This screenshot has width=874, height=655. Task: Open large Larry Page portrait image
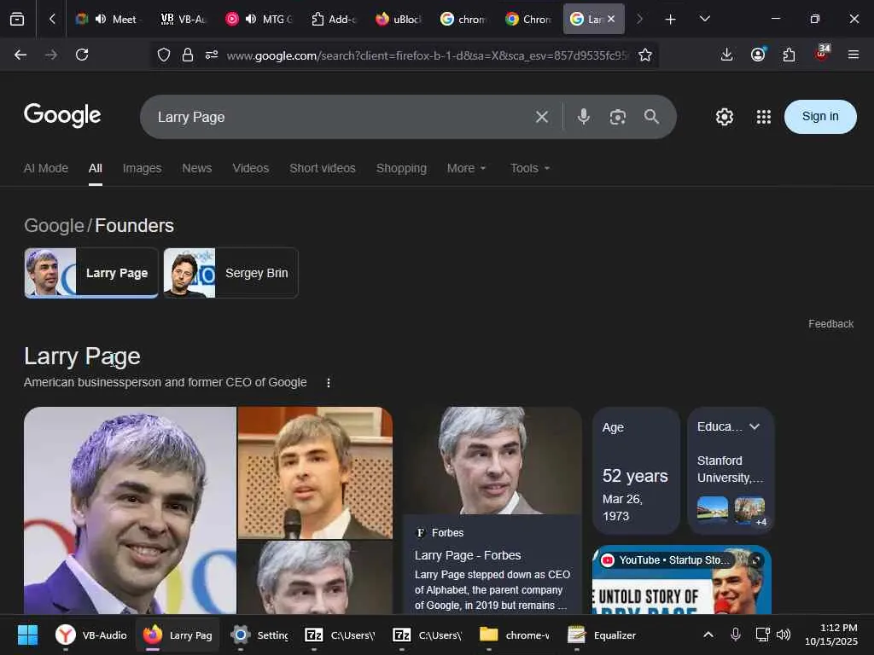click(x=130, y=510)
